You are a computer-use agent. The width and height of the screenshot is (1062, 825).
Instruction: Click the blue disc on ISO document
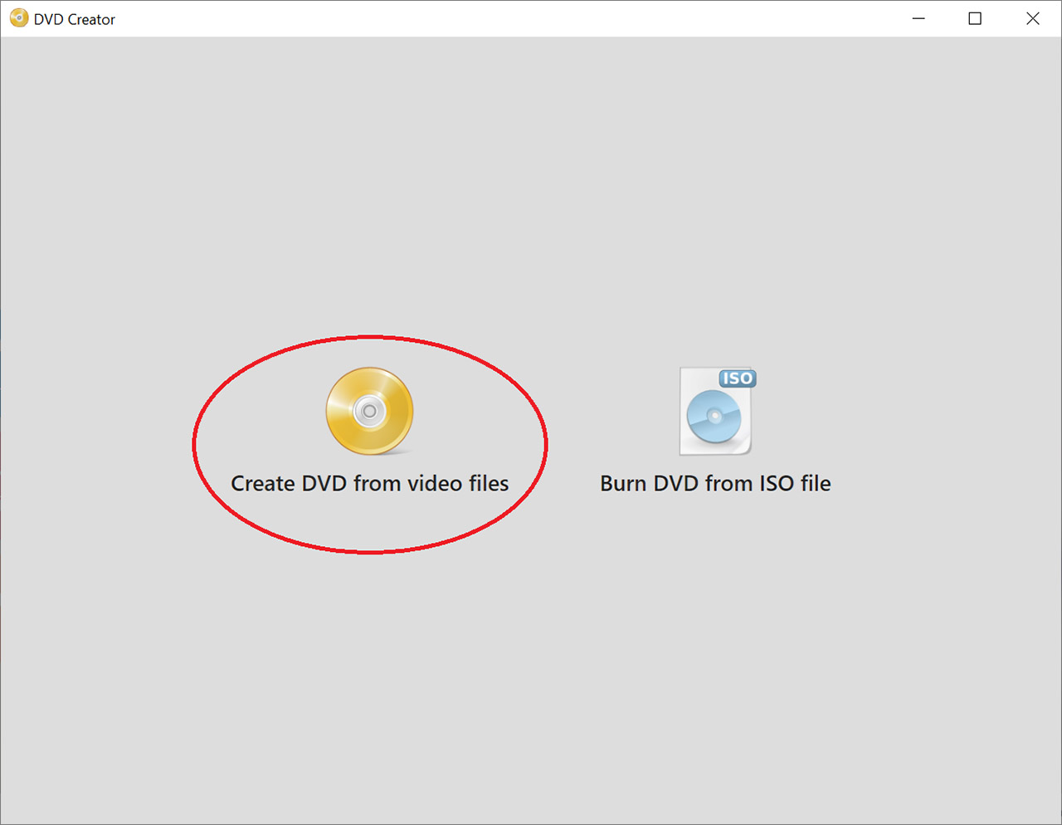pyautogui.click(x=714, y=417)
